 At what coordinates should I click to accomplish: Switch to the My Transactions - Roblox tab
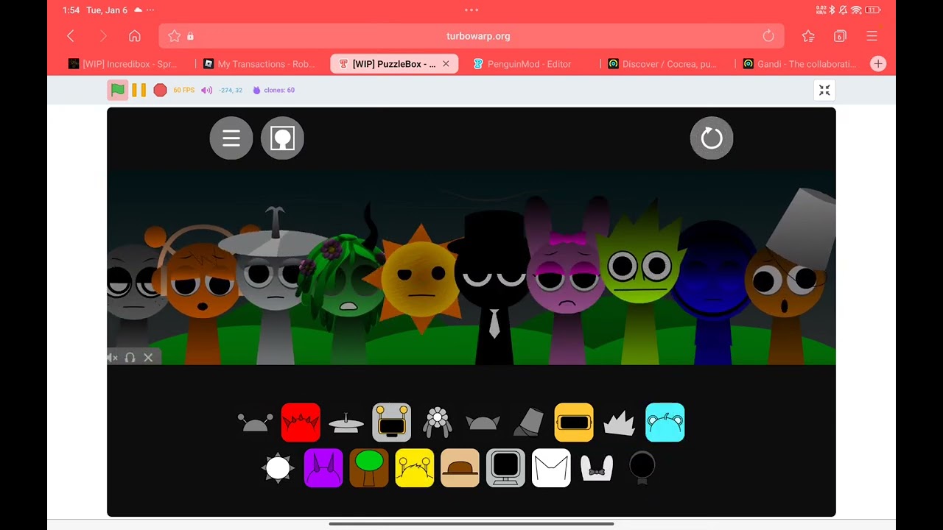click(266, 64)
